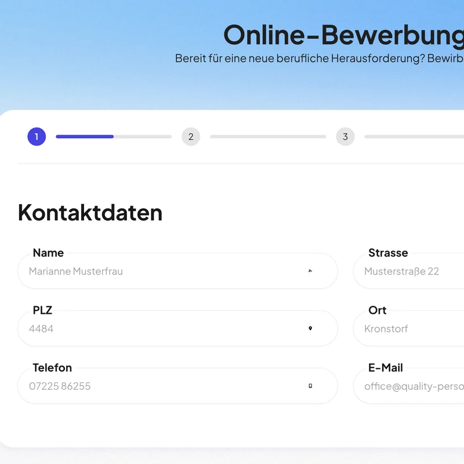Focus the Name field with Marianne Musterfrau placeholder

(x=177, y=271)
